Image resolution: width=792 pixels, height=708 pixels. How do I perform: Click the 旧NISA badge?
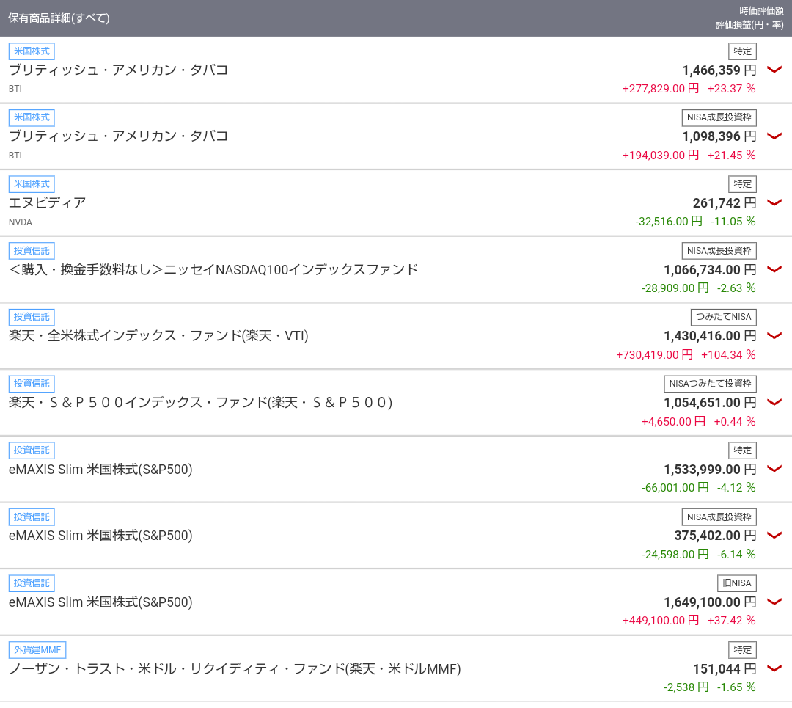coord(737,583)
